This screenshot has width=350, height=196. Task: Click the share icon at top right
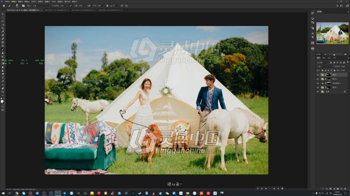[347, 6]
